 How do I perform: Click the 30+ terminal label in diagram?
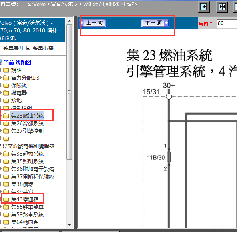pyautogui.click(x=169, y=86)
